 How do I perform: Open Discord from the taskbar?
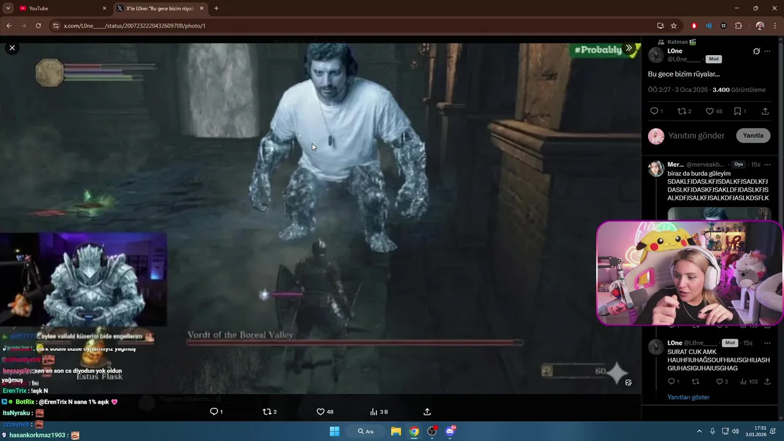click(x=451, y=431)
